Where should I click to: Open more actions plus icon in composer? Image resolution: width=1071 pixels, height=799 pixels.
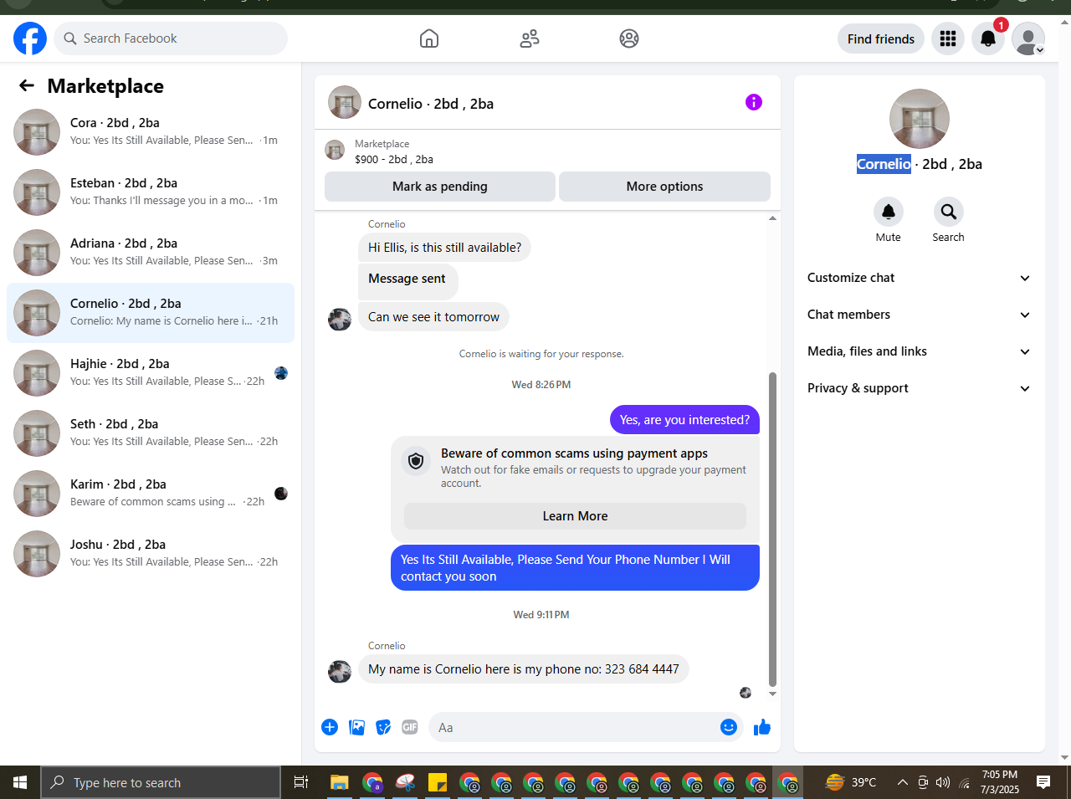(330, 727)
